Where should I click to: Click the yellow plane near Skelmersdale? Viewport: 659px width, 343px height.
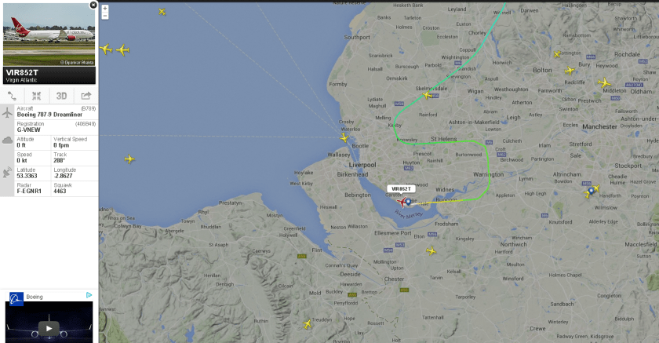[427, 96]
